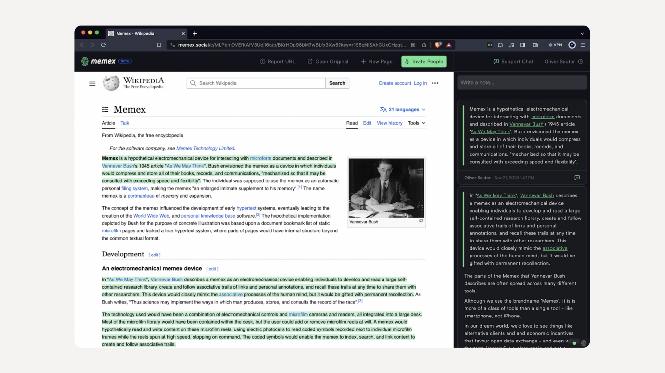Expand the 21 languages dropdown
This screenshot has width=665, height=373.
402,109
